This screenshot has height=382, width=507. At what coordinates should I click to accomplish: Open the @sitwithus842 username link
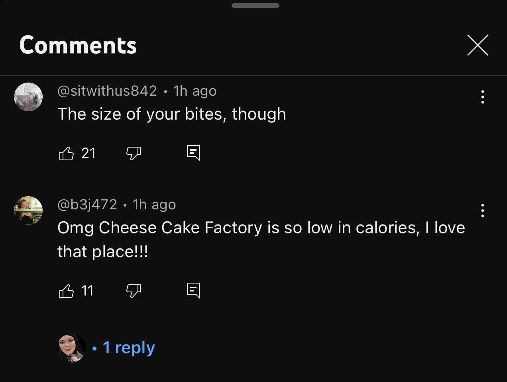pyautogui.click(x=107, y=91)
